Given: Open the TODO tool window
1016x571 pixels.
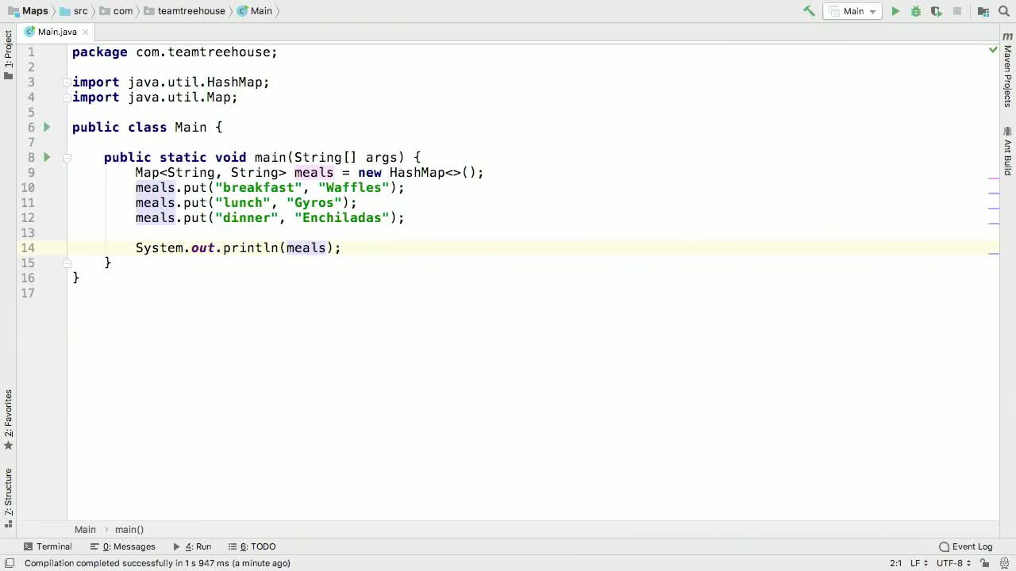Looking at the screenshot, I should [258, 546].
